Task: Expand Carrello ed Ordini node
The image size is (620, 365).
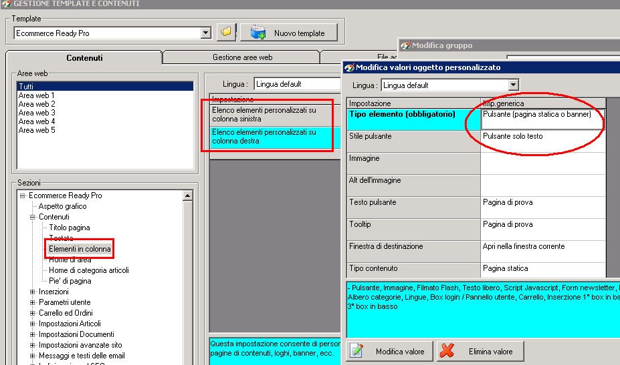Action: 33,313
